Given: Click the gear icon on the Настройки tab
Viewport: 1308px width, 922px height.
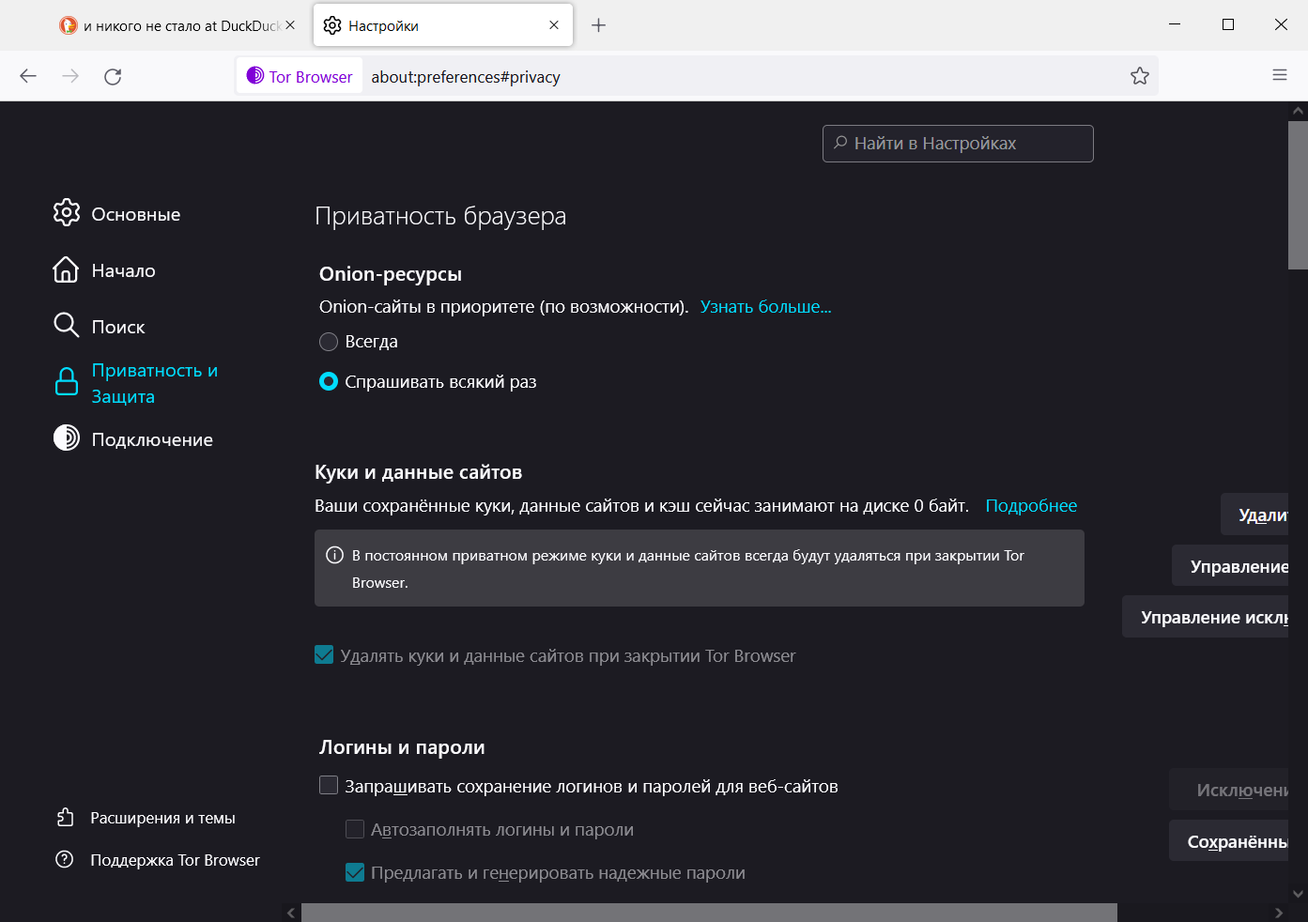Looking at the screenshot, I should point(332,25).
